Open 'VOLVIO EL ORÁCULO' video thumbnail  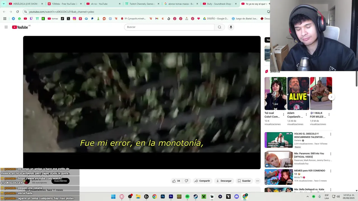click(x=279, y=140)
